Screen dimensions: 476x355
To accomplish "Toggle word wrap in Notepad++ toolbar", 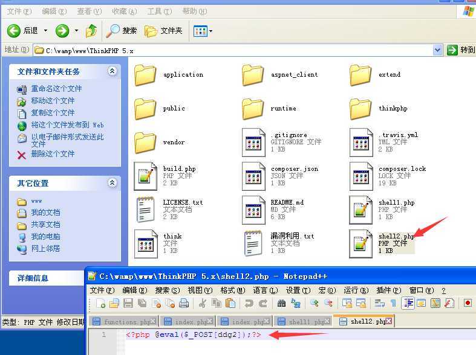I will tap(379, 303).
